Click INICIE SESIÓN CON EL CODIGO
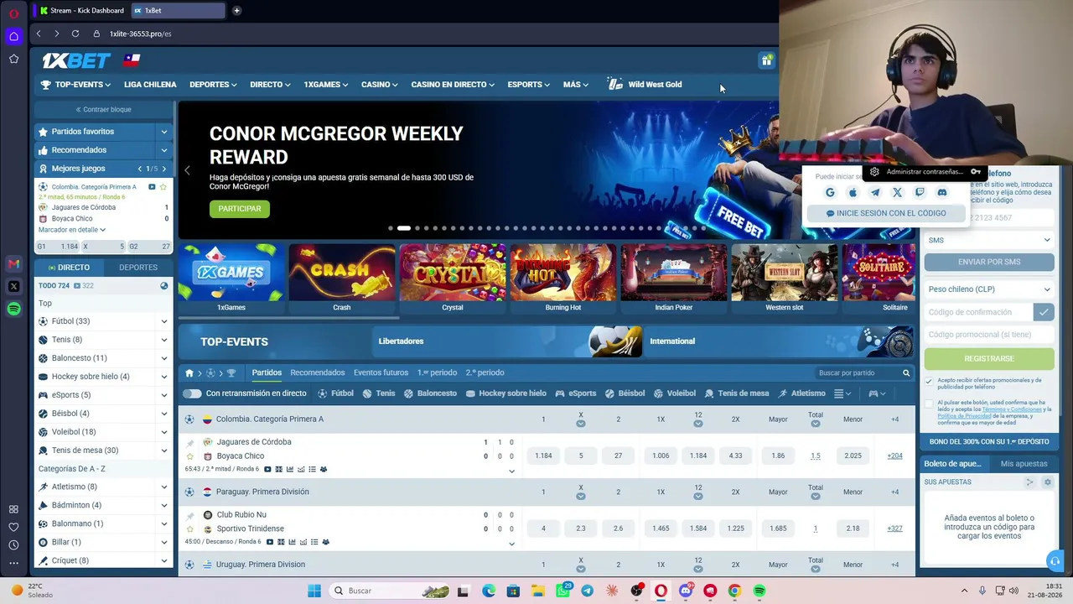 click(886, 213)
